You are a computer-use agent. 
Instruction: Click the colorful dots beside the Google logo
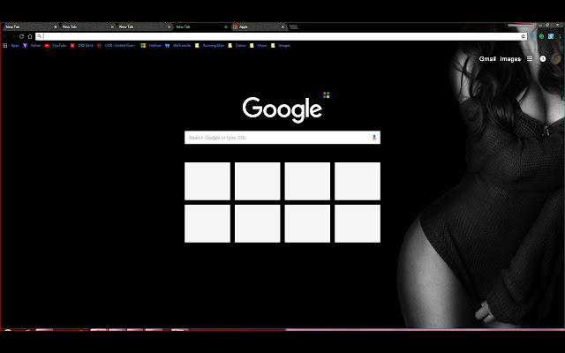coord(326,94)
